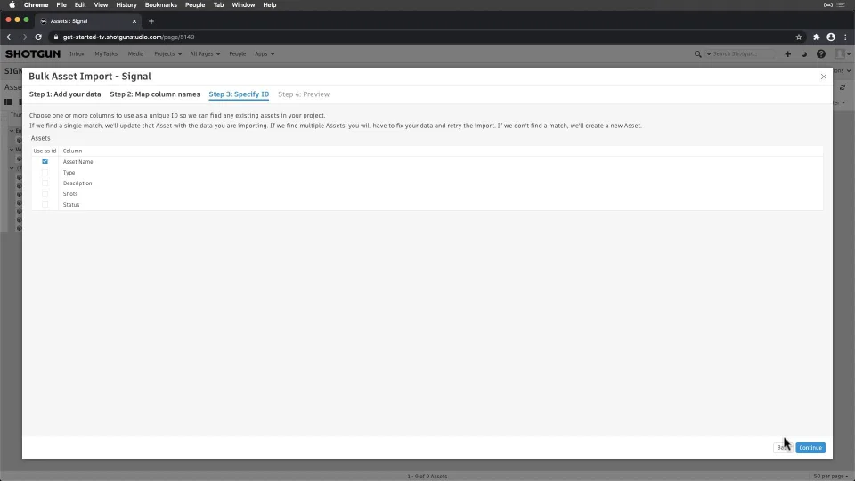
Task: Select Step 3: Specify ID tab
Action: tap(239, 94)
